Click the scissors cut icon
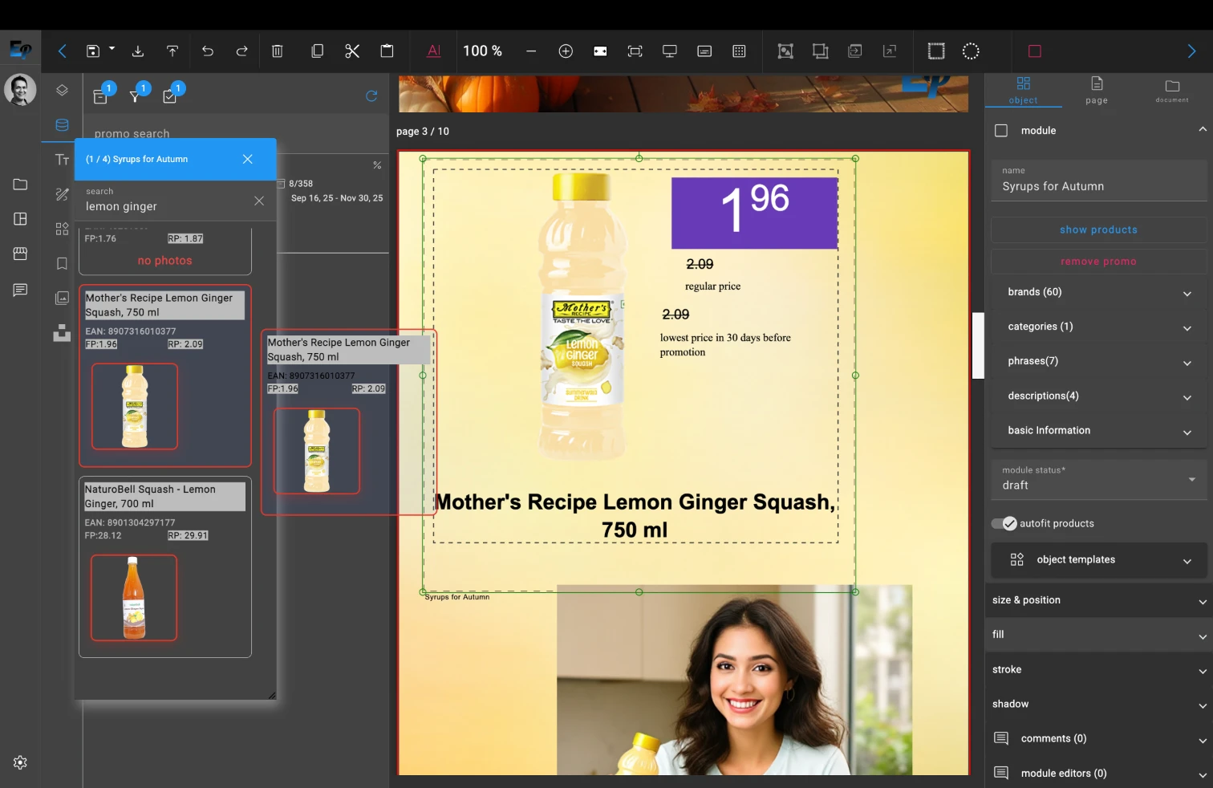1213x788 pixels. [352, 51]
